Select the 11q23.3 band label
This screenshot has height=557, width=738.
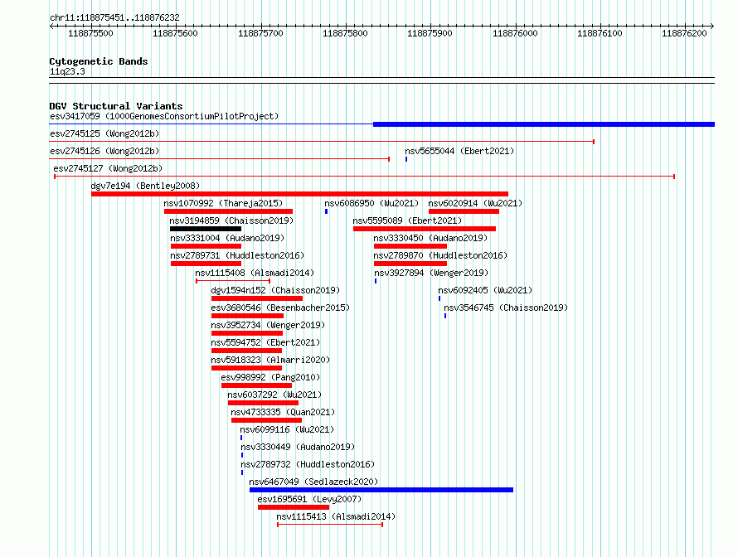click(x=67, y=71)
